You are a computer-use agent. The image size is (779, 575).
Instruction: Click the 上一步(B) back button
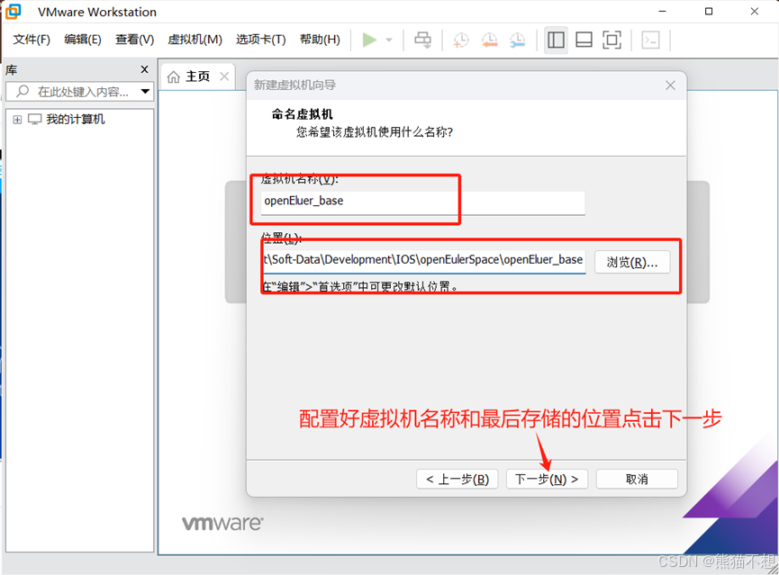457,479
